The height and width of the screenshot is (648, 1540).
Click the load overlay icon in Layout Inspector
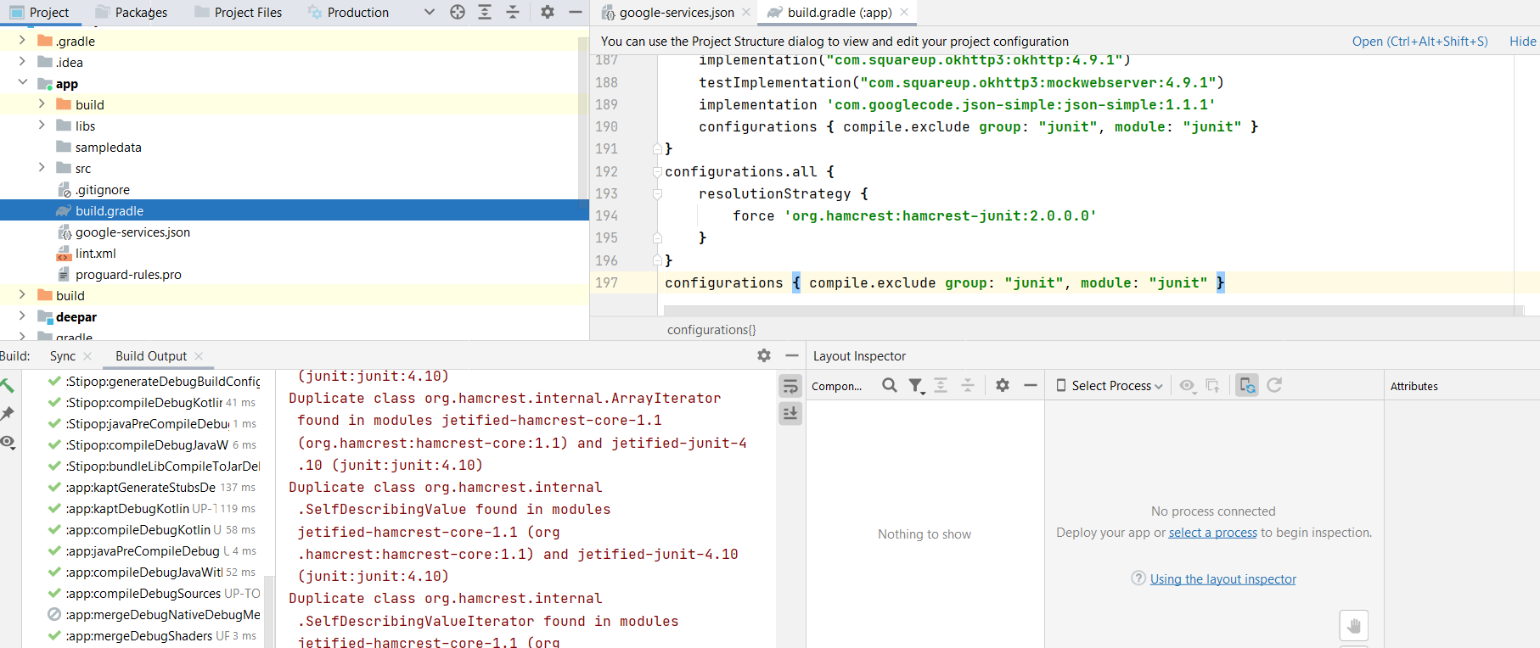(x=1213, y=385)
